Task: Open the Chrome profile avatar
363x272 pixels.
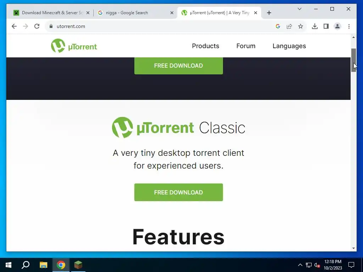Action: [x=337, y=26]
